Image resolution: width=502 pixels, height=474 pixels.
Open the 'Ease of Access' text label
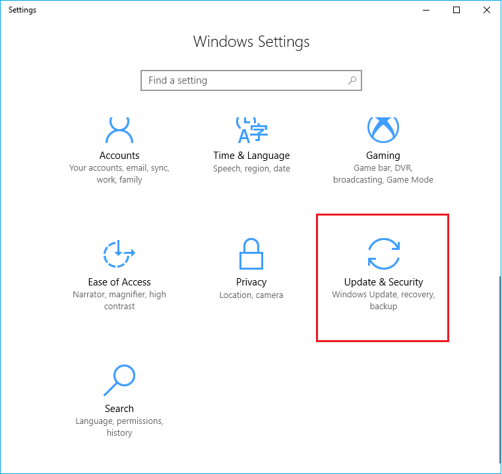tap(119, 282)
